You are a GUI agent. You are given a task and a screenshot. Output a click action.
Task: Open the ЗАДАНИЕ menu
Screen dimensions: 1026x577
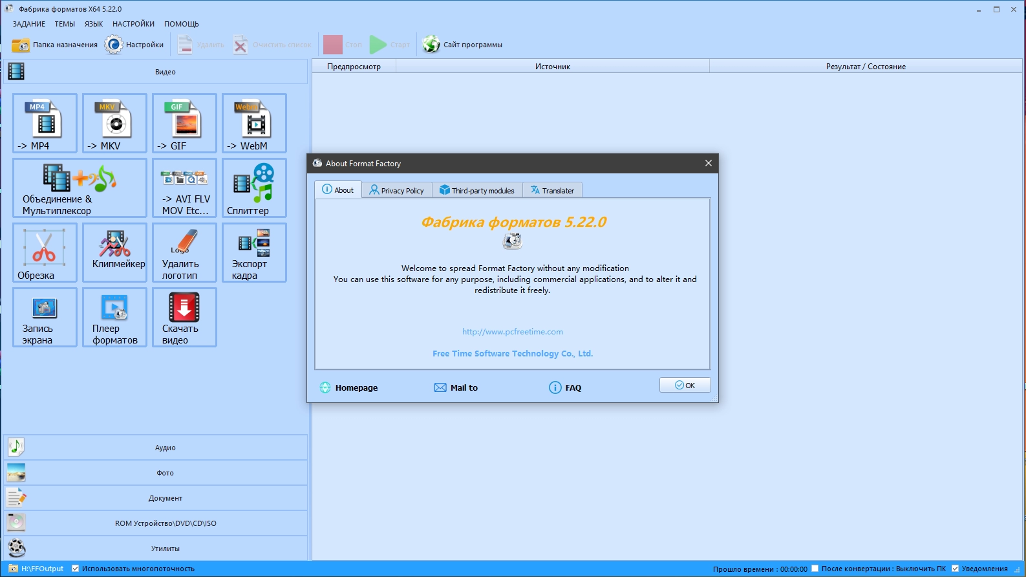[29, 24]
